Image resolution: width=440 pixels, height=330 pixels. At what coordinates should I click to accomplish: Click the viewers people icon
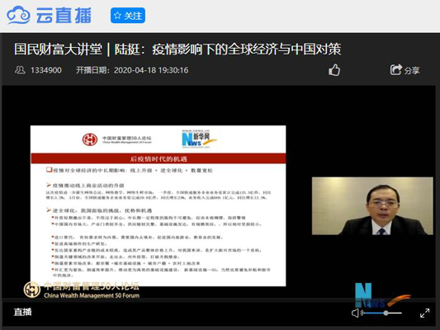pos(20,70)
